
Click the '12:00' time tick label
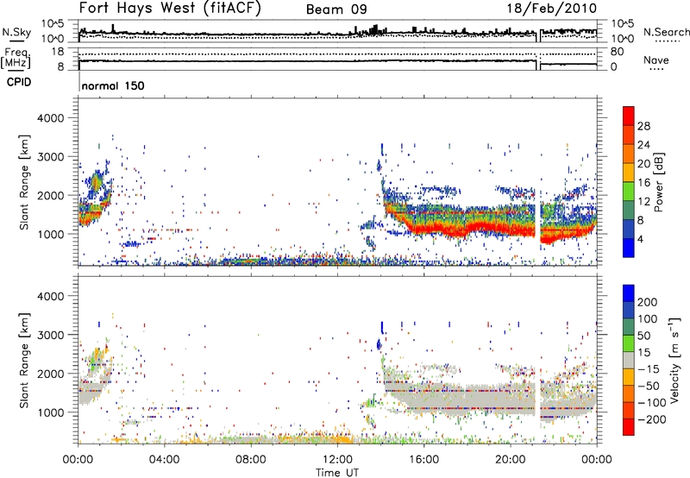[337, 459]
